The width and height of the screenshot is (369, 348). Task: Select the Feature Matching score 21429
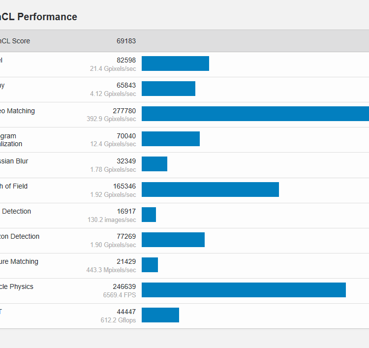126,261
